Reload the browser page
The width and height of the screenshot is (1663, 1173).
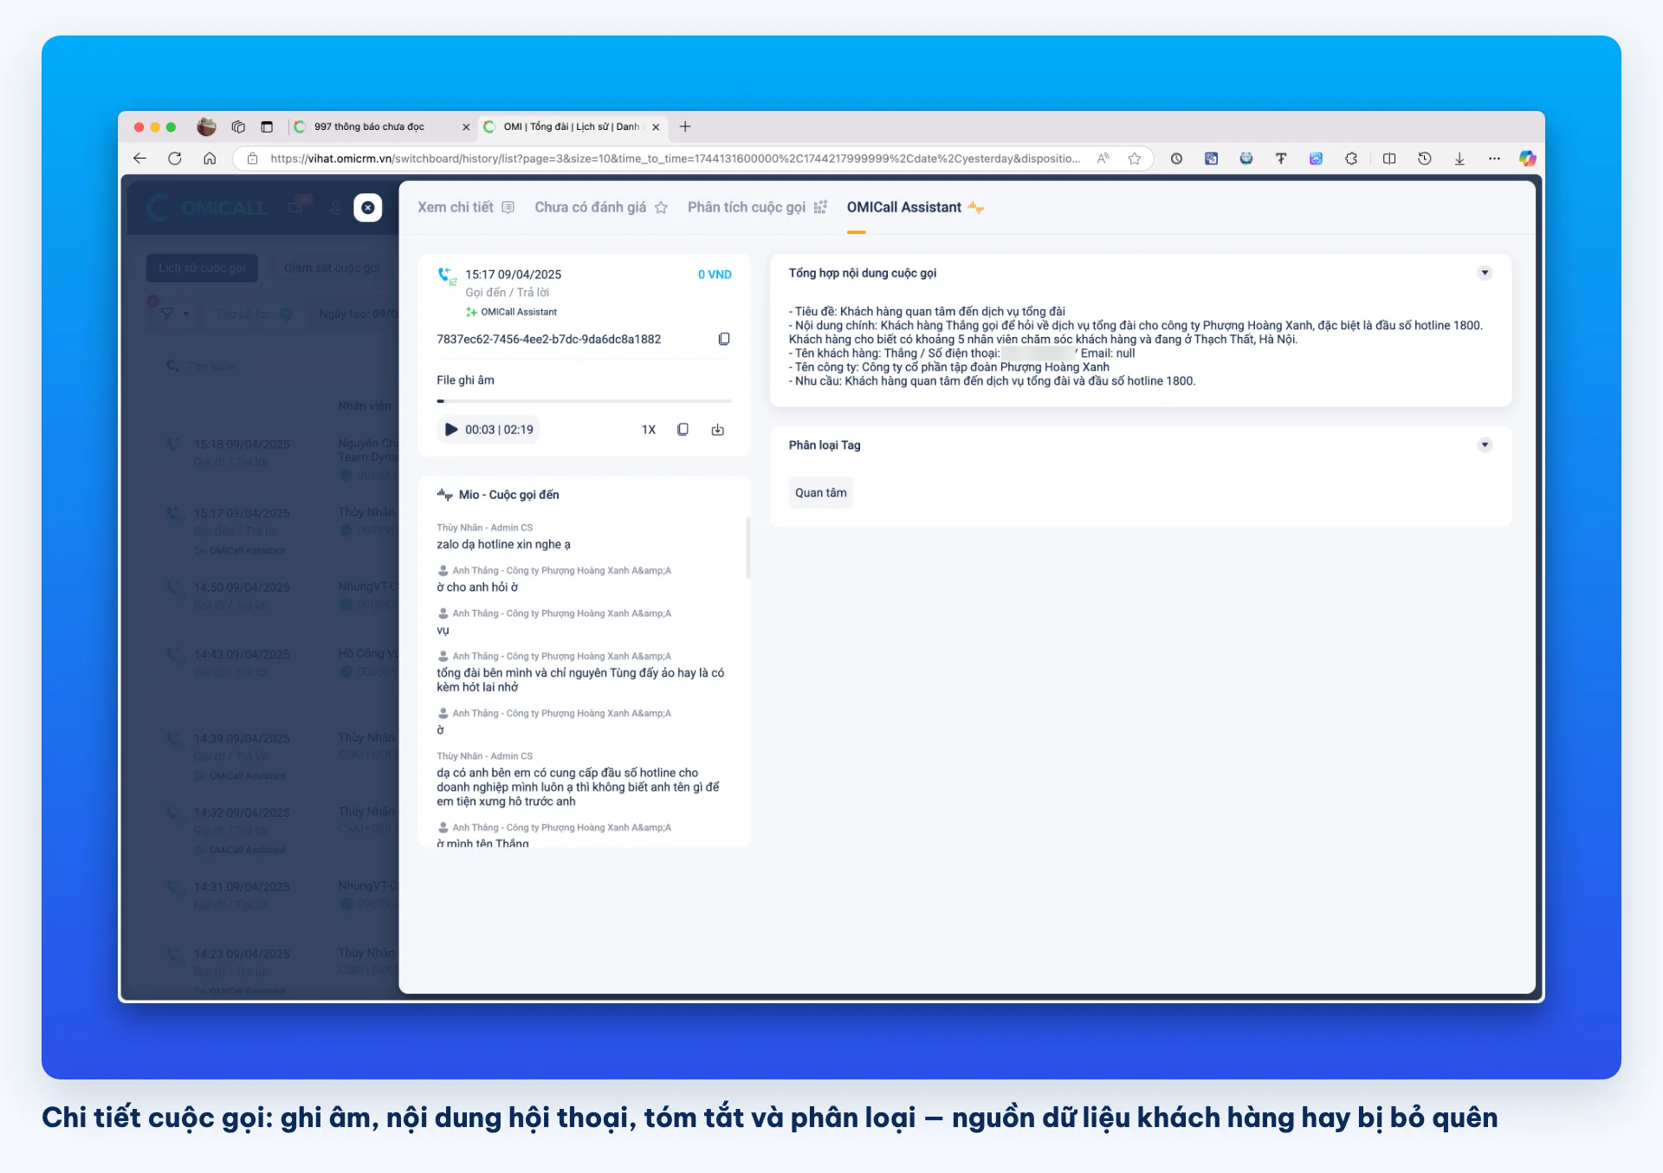click(x=175, y=159)
